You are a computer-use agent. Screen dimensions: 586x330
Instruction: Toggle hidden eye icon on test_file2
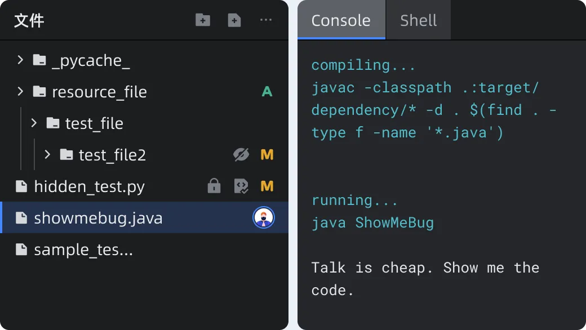241,155
